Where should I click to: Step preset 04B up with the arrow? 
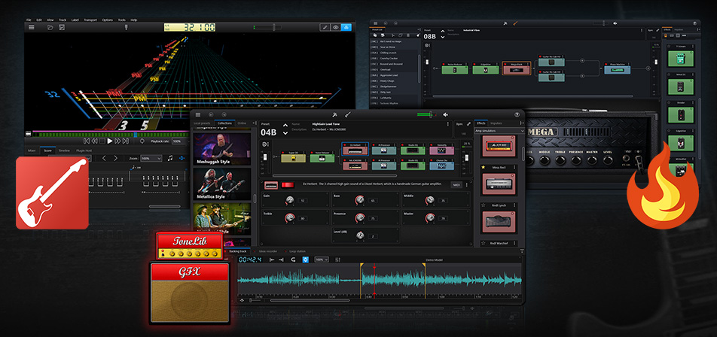285,125
